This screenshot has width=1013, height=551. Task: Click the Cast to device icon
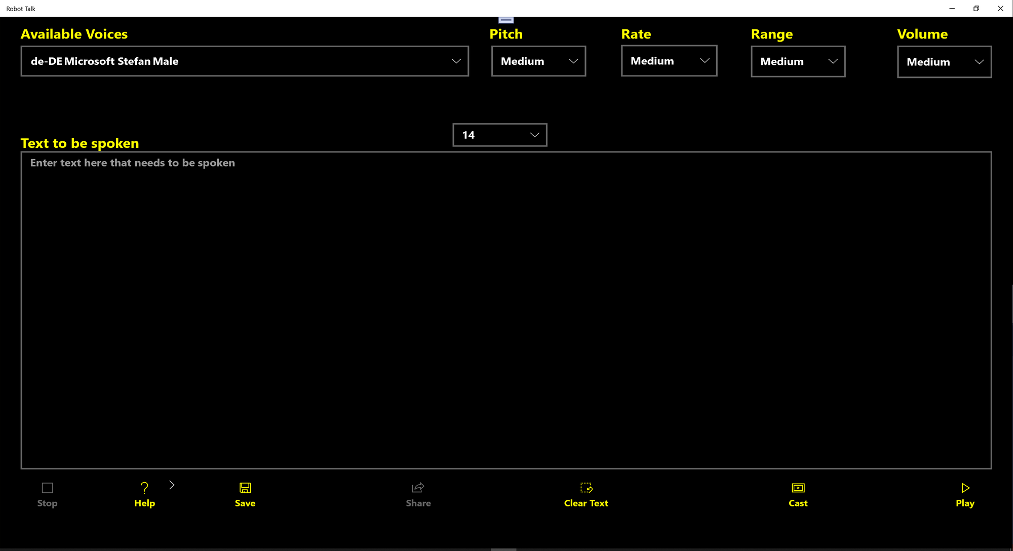[798, 488]
